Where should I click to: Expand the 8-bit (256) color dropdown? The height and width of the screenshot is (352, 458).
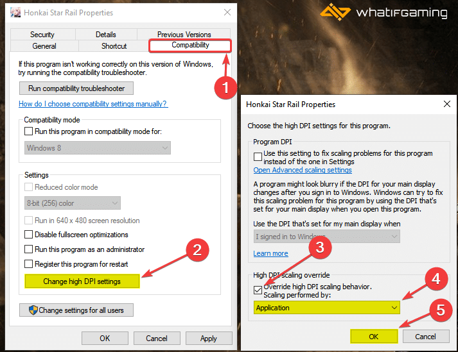tap(73, 203)
